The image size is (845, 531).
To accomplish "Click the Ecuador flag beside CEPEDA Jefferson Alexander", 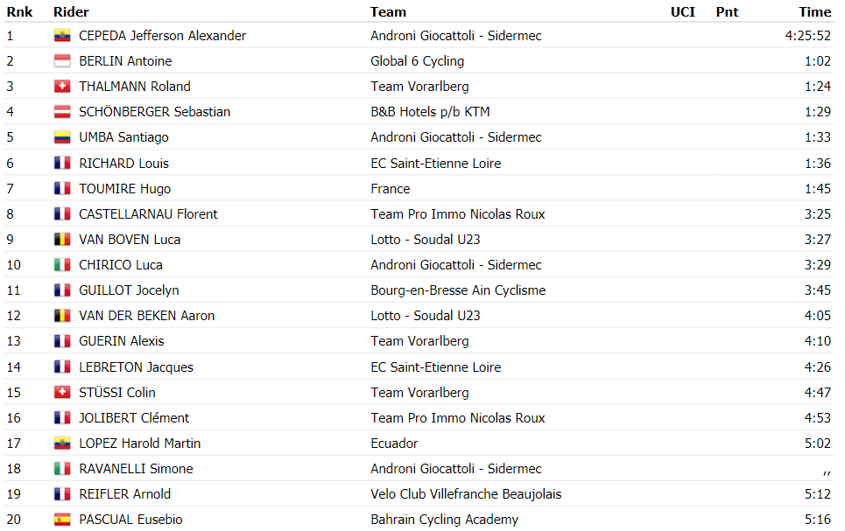I will 62,36.
